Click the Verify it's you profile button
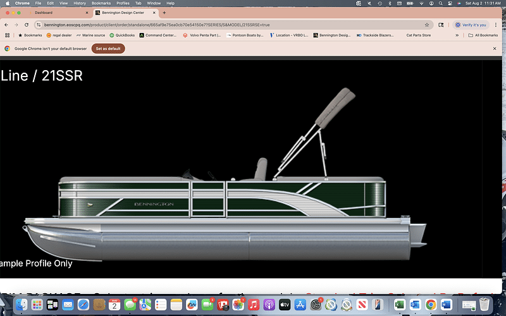506x316 pixels. pyautogui.click(x=471, y=25)
